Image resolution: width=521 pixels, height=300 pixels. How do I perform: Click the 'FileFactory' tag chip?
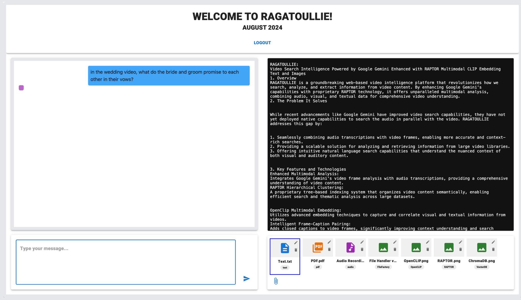pos(383,267)
